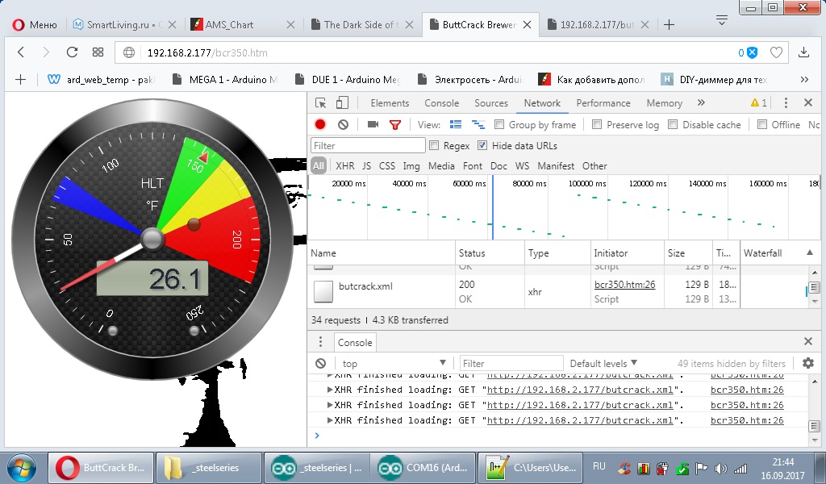Click the red record network log button
The height and width of the screenshot is (484, 826).
(x=320, y=125)
